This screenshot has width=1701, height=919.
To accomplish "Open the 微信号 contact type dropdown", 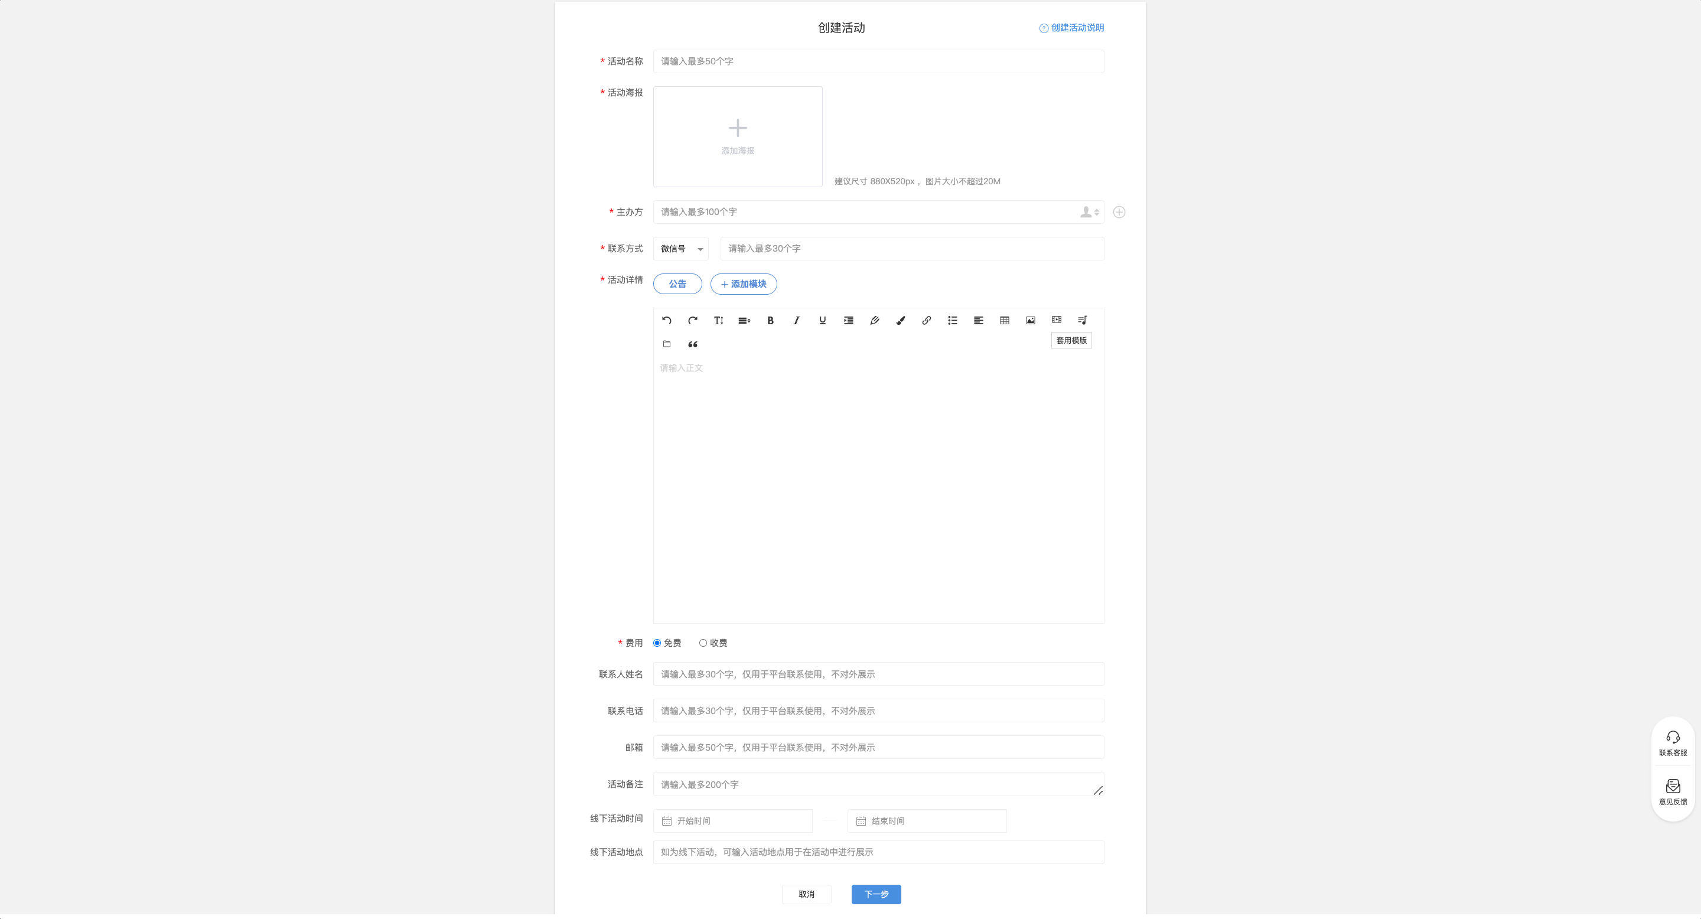I will coord(681,249).
